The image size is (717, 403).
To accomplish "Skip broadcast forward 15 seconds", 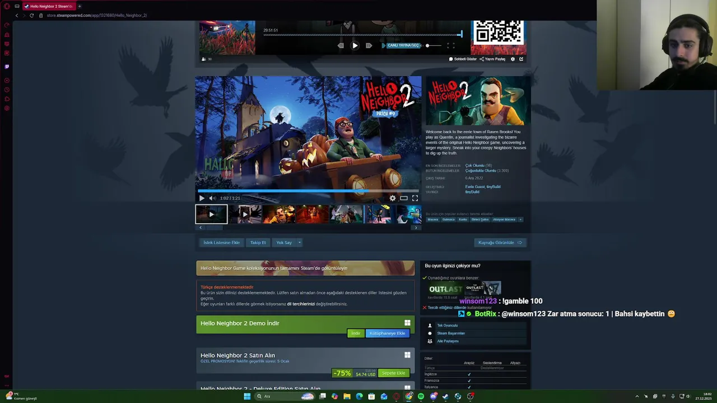I will point(369,45).
